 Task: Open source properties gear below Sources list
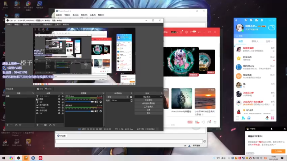46,125
